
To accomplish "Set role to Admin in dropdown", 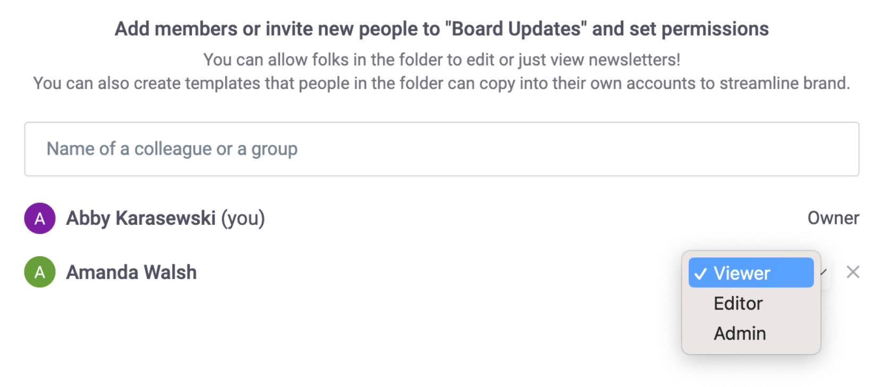I will pos(740,334).
